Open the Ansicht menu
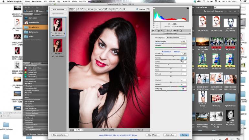 (x=82, y=1)
